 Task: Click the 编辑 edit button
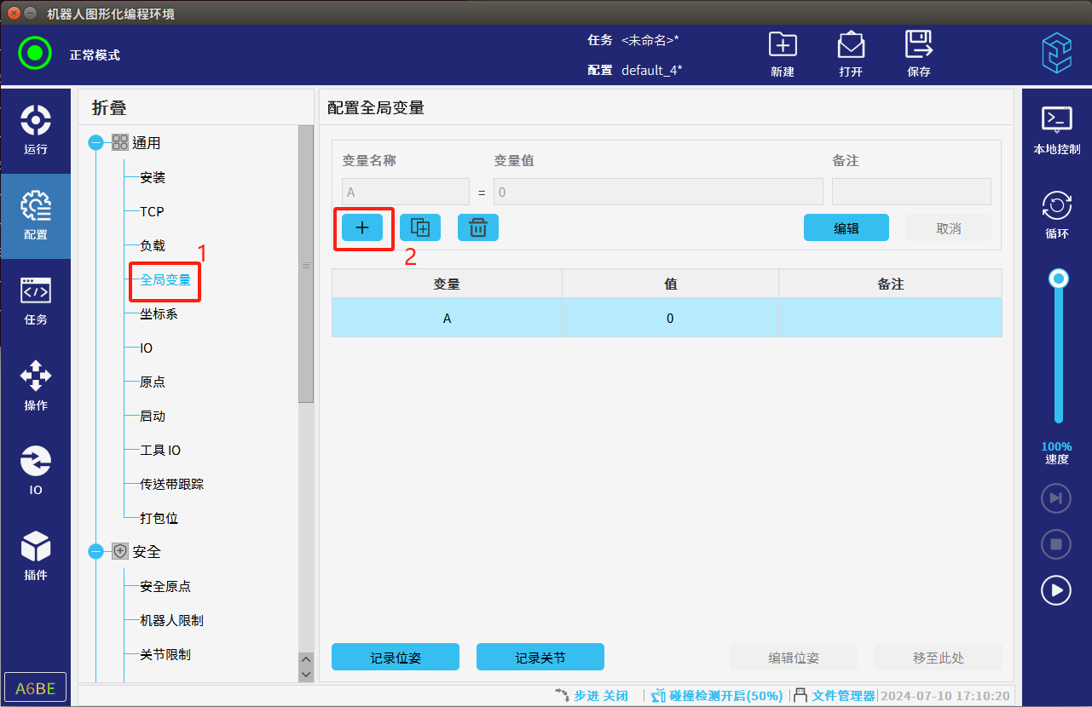tap(846, 228)
